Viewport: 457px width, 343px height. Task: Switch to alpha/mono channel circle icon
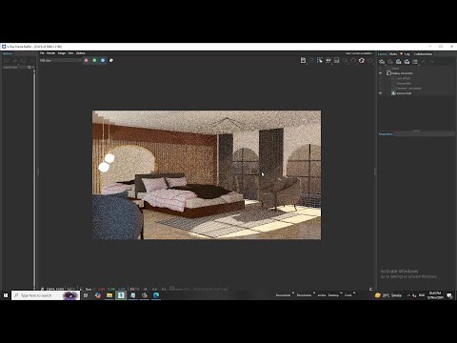coord(111,60)
